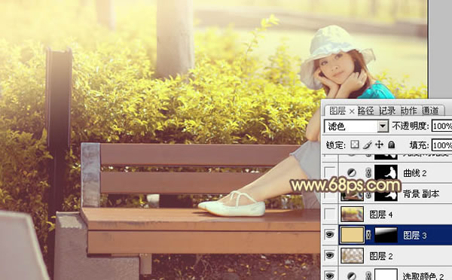Click the 曲线 2 adjustment layer icon
This screenshot has height=280, width=452.
pyautogui.click(x=351, y=173)
